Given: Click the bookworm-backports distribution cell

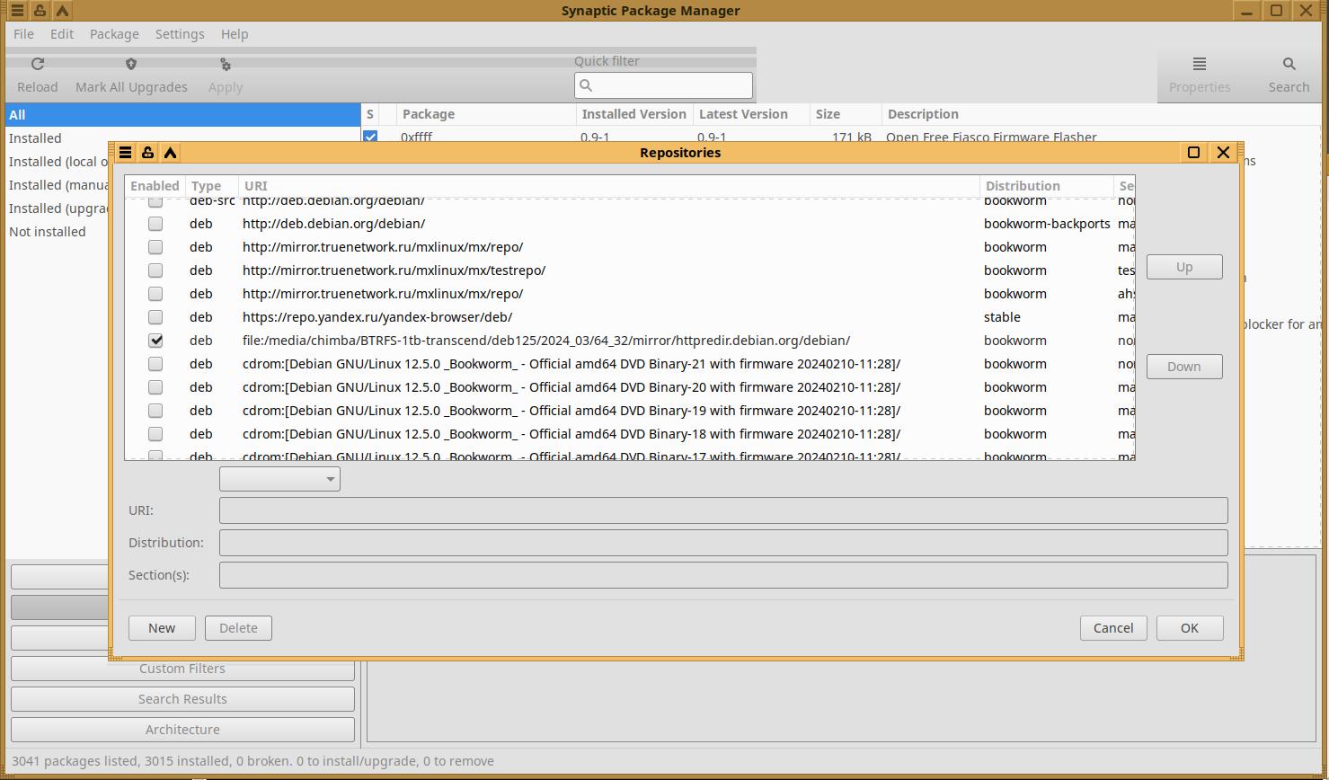Looking at the screenshot, I should point(1047,224).
